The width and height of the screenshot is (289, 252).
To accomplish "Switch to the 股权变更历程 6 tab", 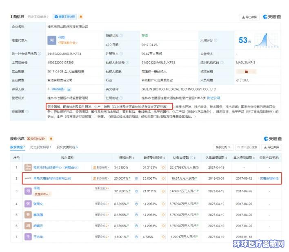I will 67,147.
